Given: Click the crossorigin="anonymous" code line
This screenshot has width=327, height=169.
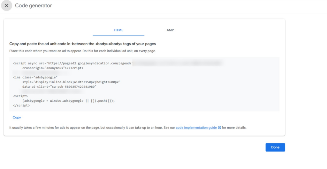Looking at the screenshot, I should click(53, 68).
